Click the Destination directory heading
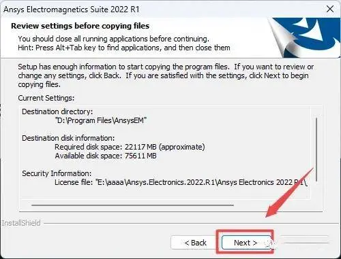Viewport: 341px width, 259px height. 57,111
